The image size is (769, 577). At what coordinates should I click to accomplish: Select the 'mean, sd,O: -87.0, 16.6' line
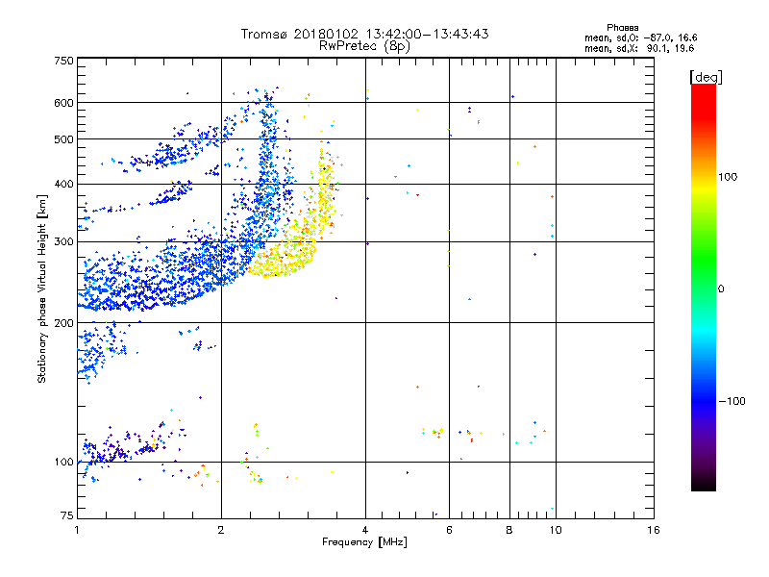tap(640, 38)
